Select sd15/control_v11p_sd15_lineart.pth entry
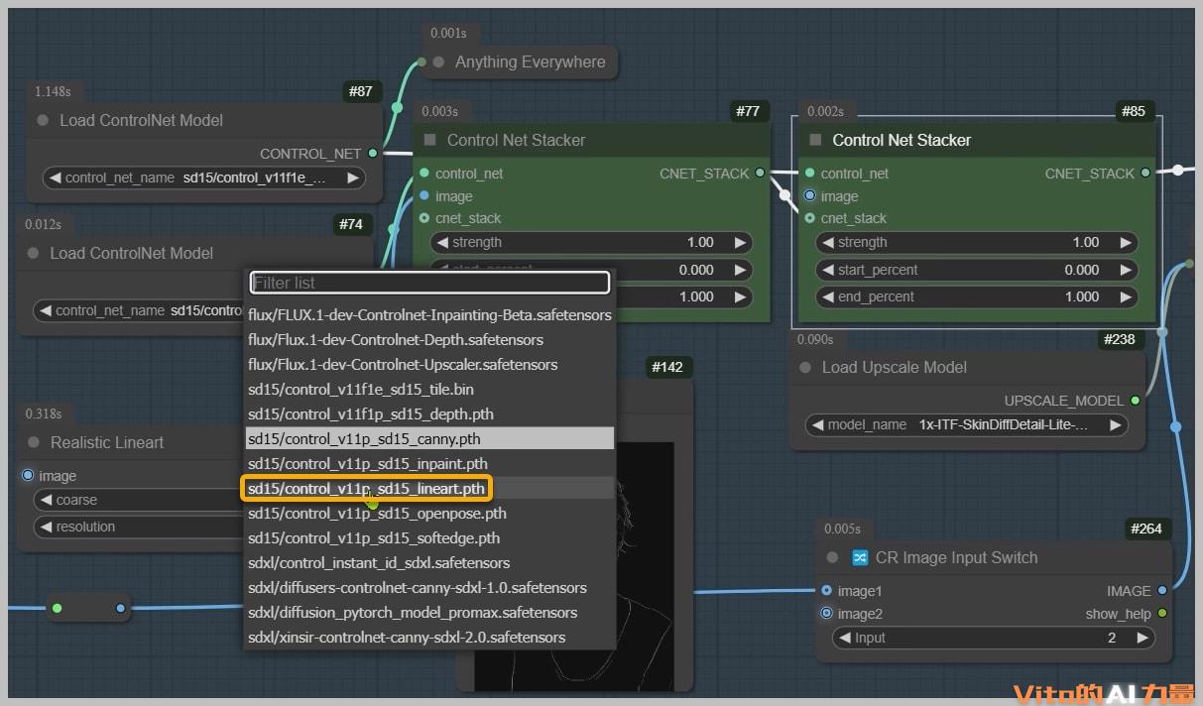 click(429, 488)
